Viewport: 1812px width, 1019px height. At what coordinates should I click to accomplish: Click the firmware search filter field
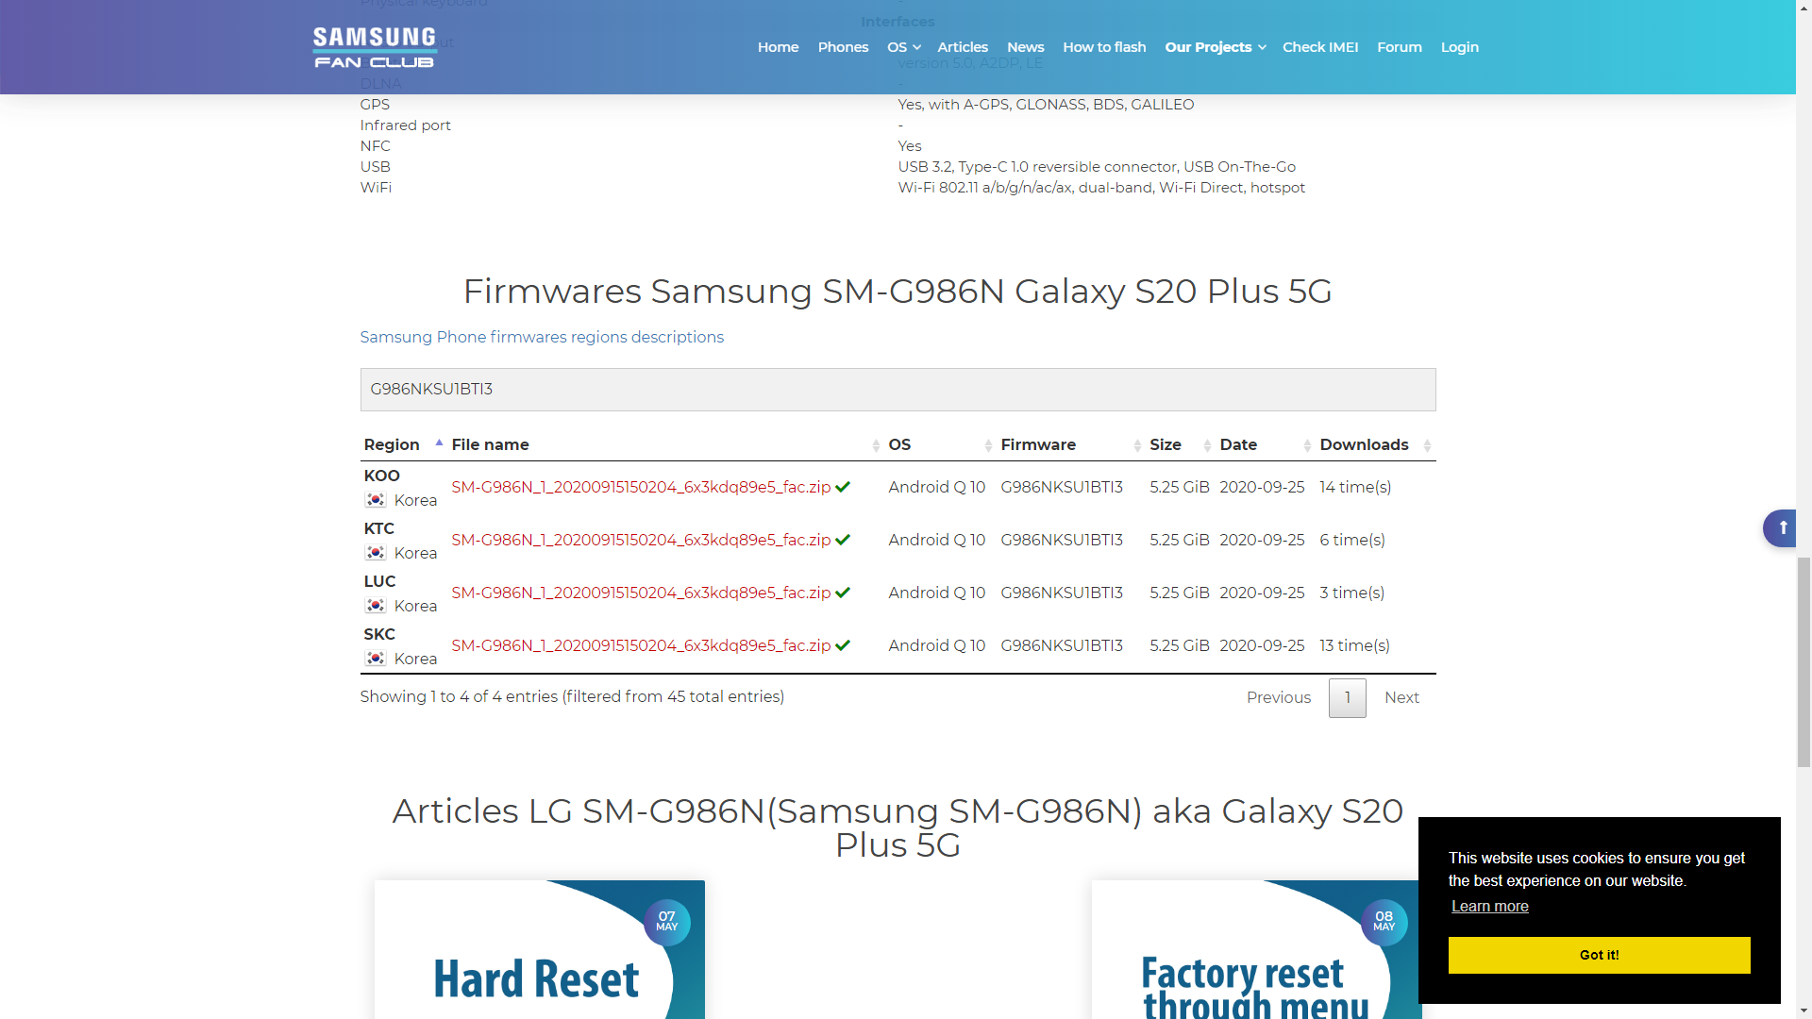click(x=898, y=390)
